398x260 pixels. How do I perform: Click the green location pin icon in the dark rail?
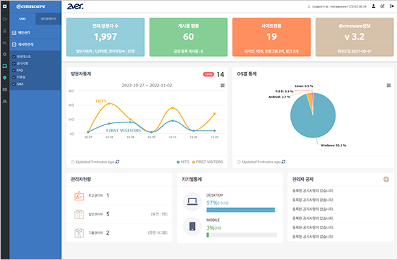tap(5, 78)
